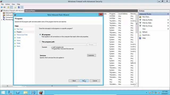Open Server Manager from the taskbar
Viewport: 170px width, 95px height.
coord(10,93)
